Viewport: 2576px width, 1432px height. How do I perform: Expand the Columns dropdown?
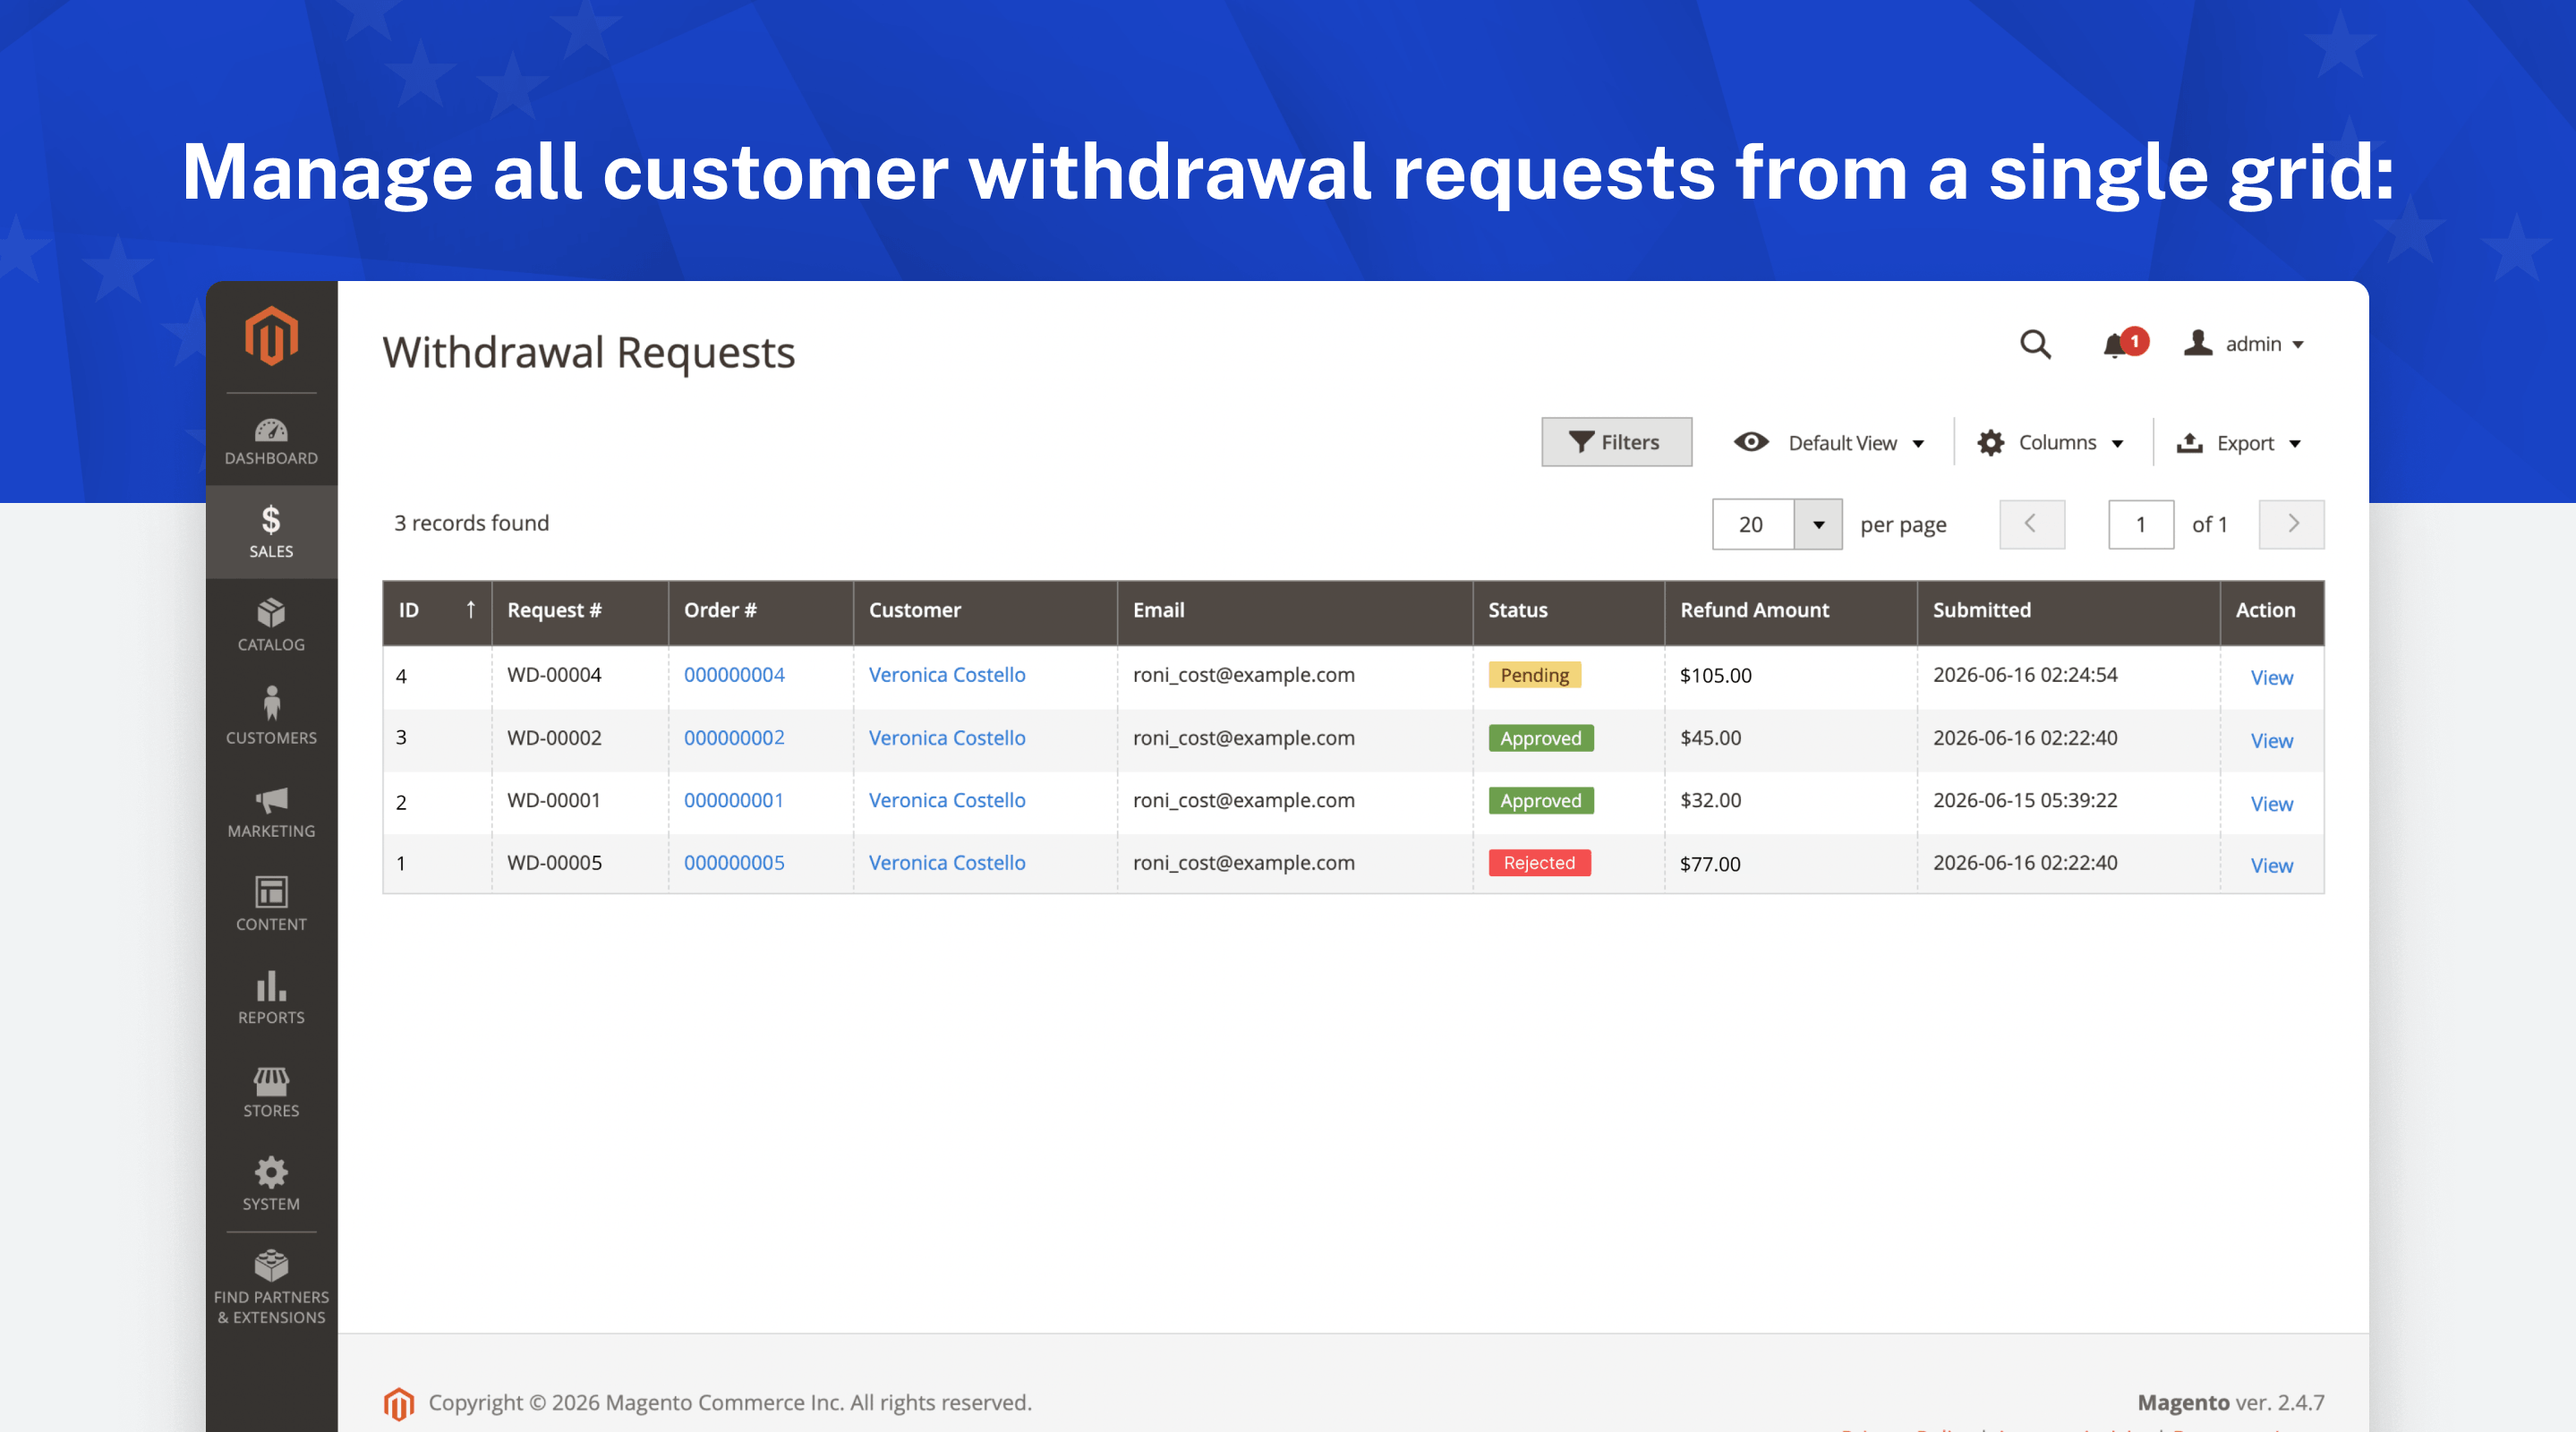pos(2050,442)
